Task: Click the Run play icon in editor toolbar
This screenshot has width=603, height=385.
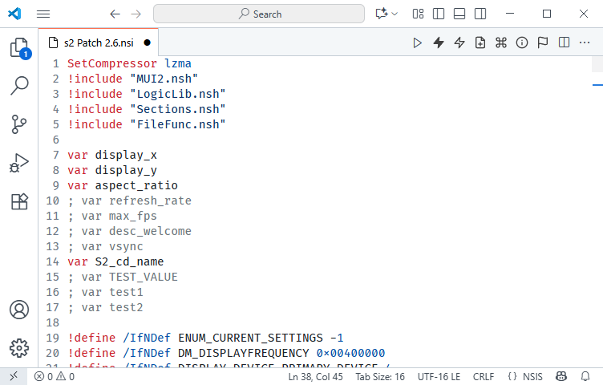Action: [x=418, y=43]
